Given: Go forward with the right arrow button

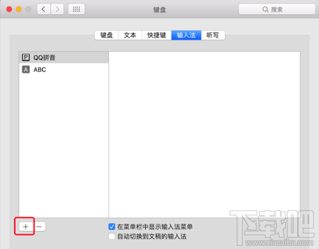Looking at the screenshot, I should pos(57,9).
